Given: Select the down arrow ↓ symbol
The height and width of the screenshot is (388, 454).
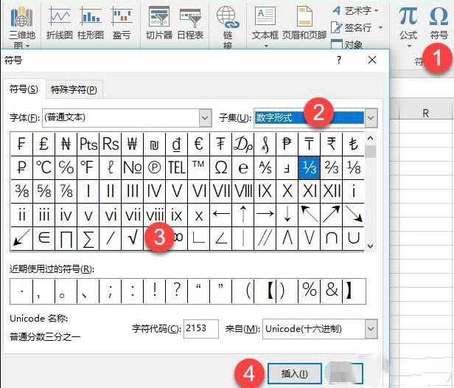Looking at the screenshot, I should (287, 215).
